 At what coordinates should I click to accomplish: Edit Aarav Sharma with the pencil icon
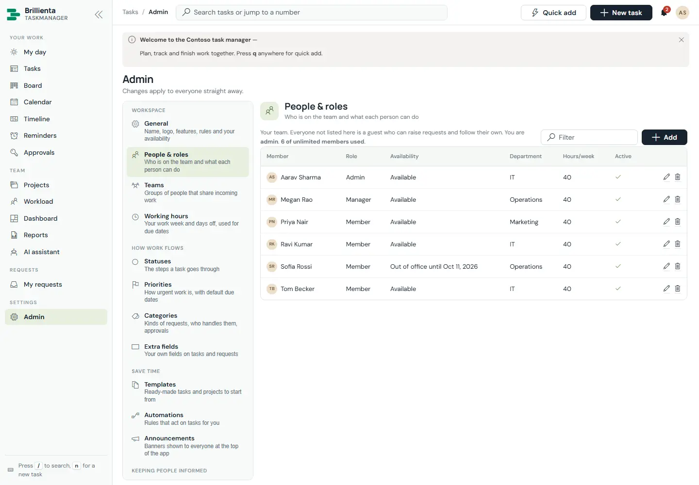point(666,177)
